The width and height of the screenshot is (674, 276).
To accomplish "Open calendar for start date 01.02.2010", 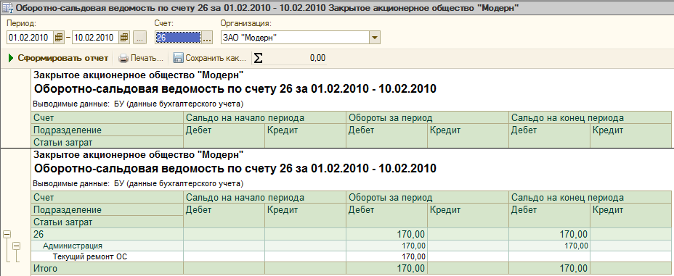I will 58,38.
